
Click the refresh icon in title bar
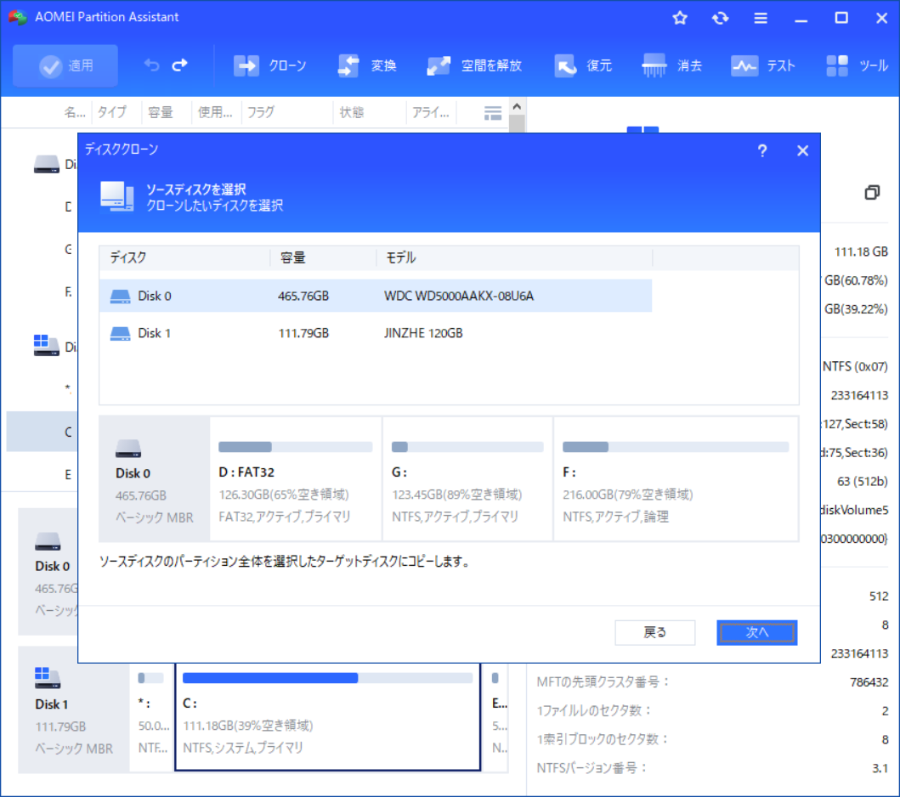721,18
